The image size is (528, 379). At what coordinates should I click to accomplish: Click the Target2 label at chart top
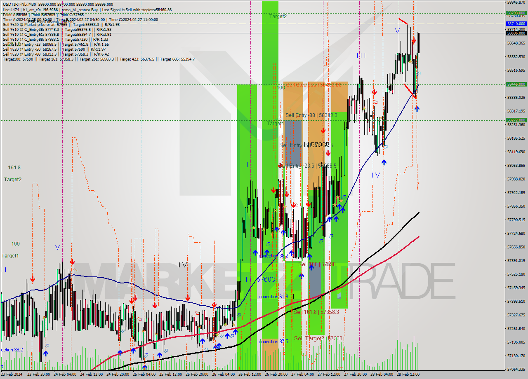coord(278,16)
